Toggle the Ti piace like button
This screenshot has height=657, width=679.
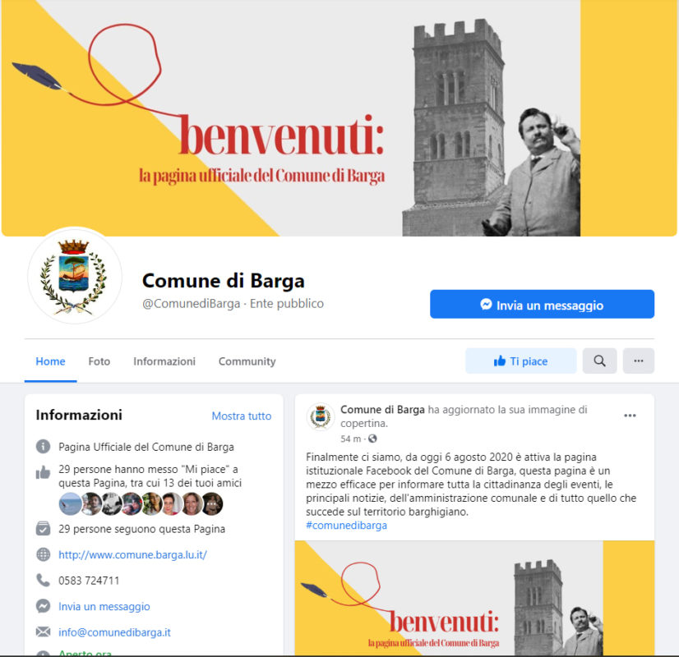point(520,361)
